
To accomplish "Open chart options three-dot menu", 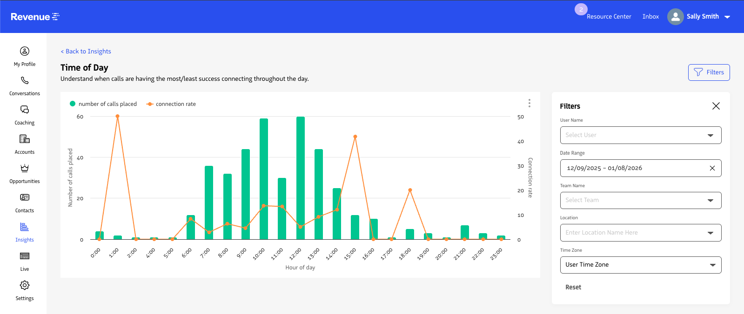I will (529, 103).
